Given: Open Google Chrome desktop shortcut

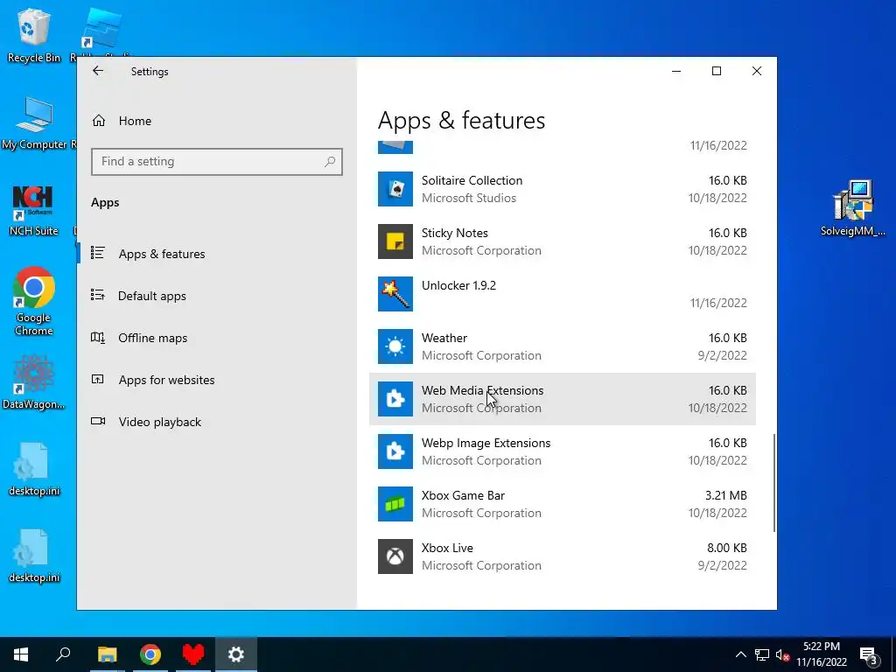Looking at the screenshot, I should pyautogui.click(x=34, y=301).
